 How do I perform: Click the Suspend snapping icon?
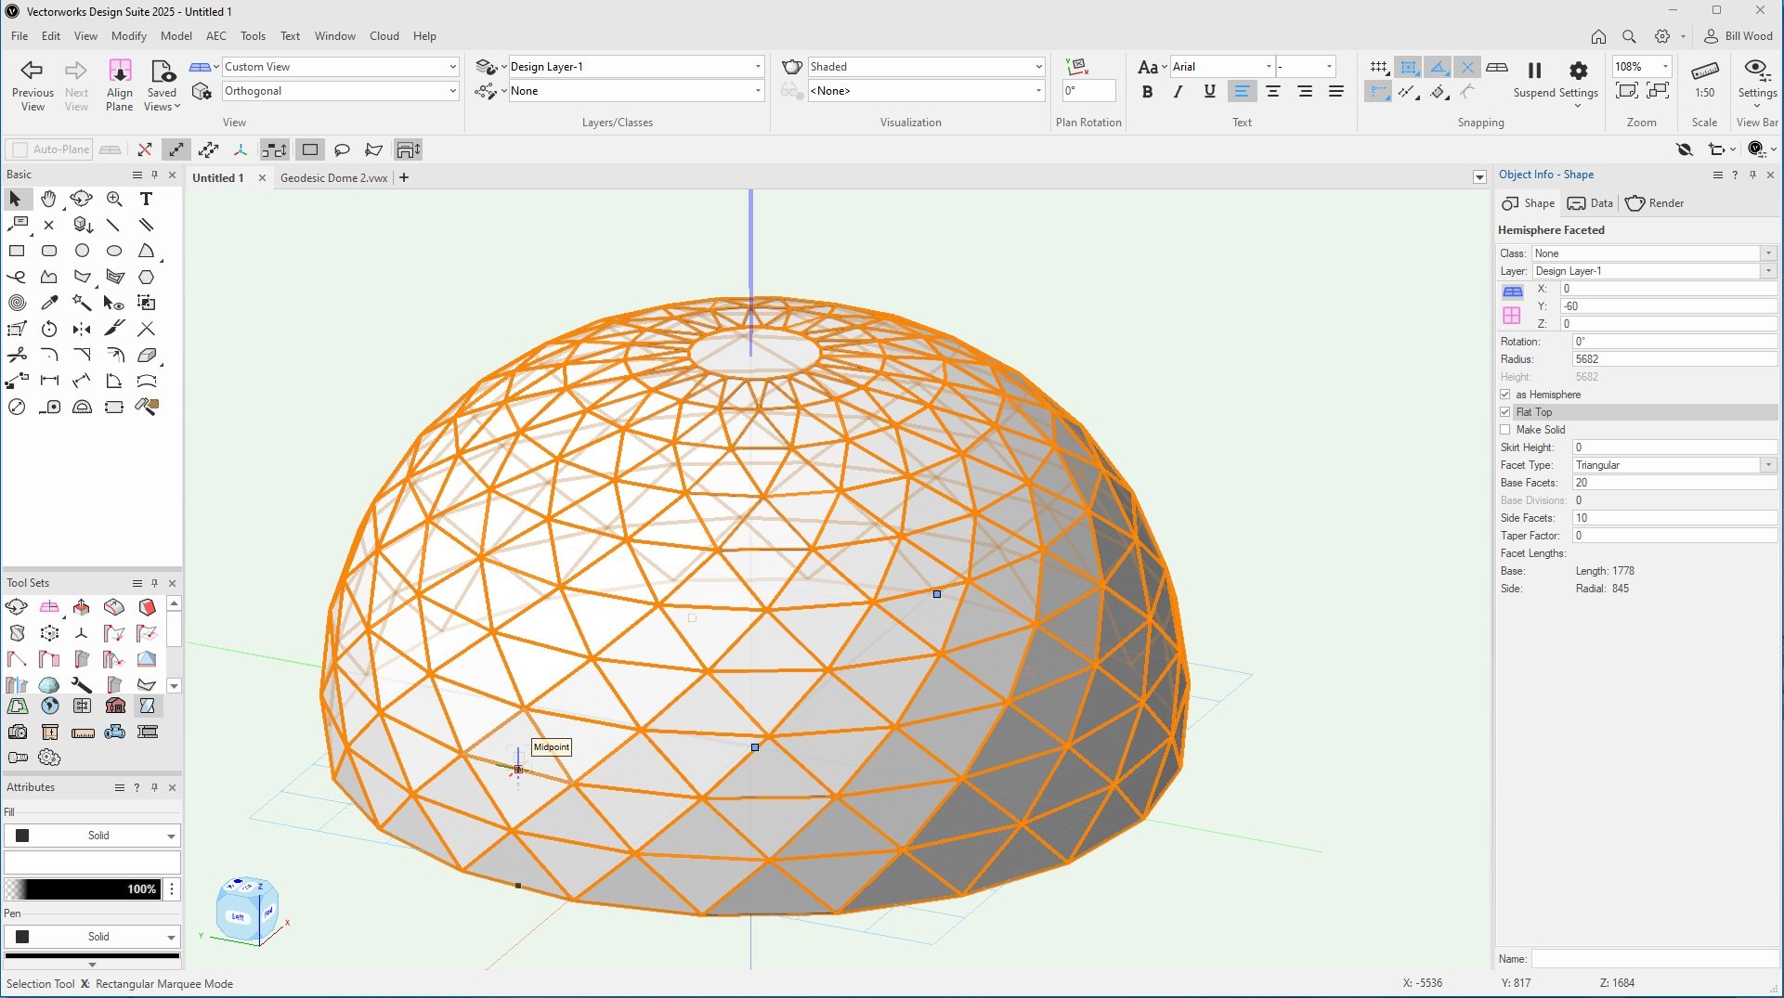point(1534,71)
